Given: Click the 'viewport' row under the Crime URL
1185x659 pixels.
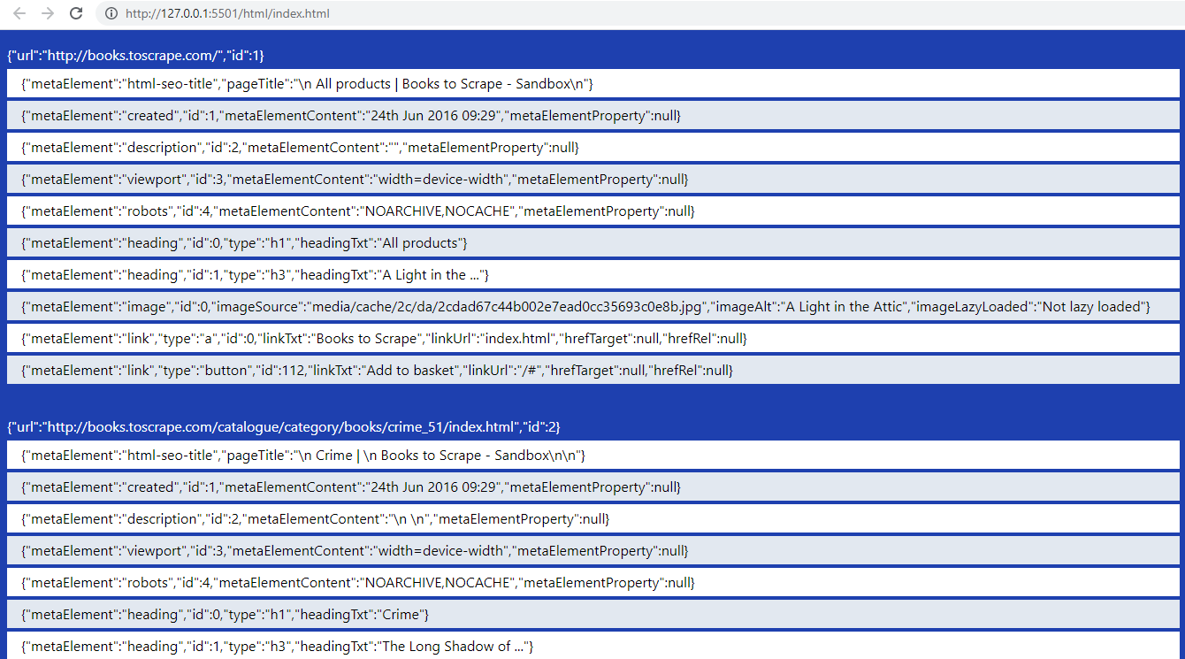Looking at the screenshot, I should coord(593,550).
